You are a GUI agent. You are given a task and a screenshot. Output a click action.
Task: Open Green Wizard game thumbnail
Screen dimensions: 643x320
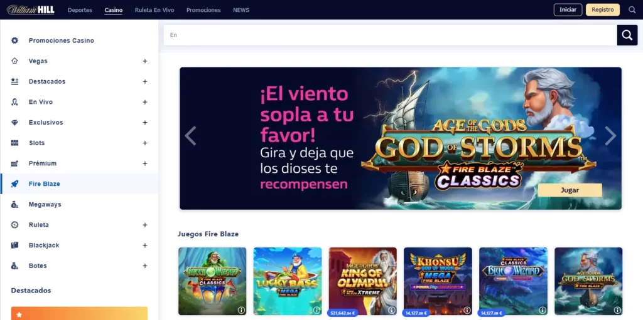[212, 281]
